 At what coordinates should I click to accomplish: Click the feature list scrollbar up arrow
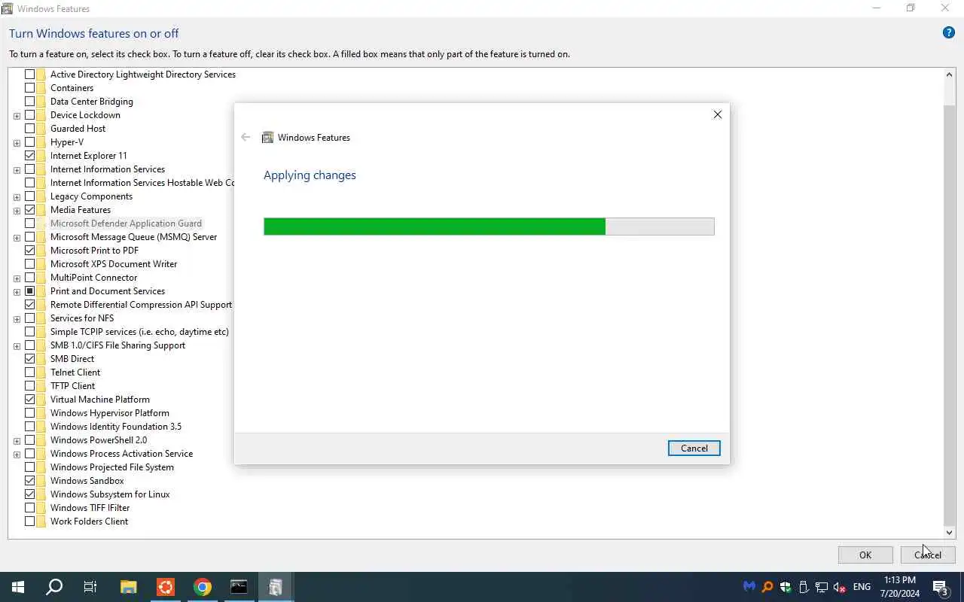949,74
